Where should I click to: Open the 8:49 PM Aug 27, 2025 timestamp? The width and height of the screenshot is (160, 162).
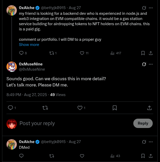tap(27, 95)
